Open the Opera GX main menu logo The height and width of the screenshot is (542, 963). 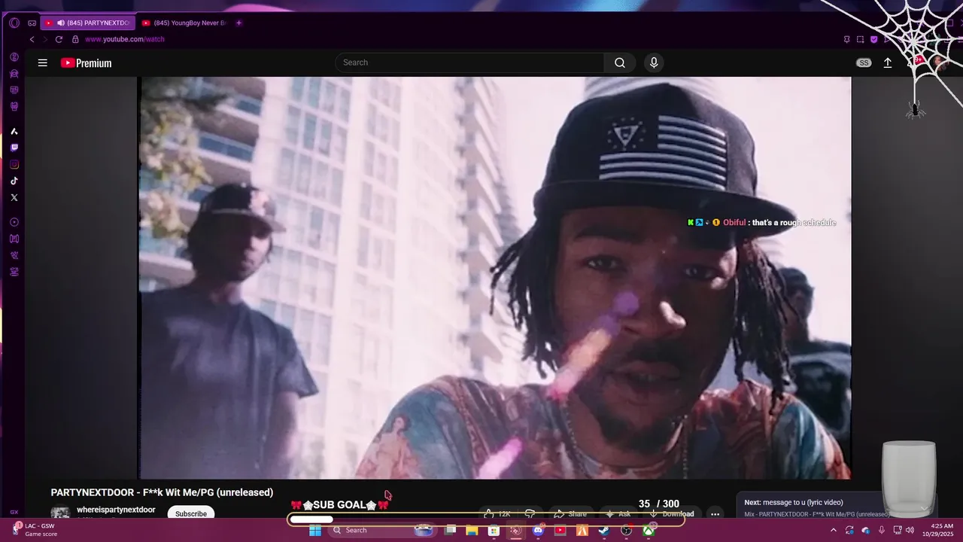14,23
